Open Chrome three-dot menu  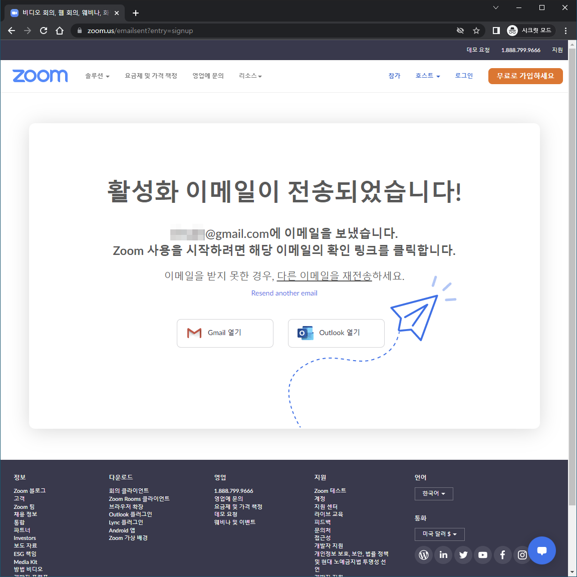tap(565, 31)
